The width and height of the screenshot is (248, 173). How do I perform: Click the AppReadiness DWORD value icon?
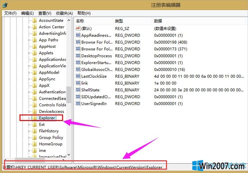pos(78,35)
